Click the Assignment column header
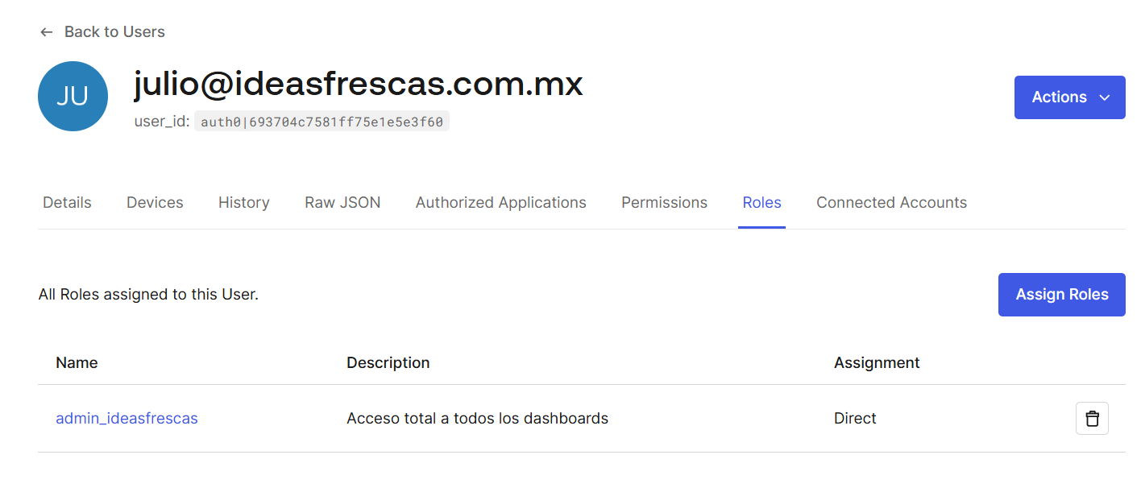 point(877,363)
